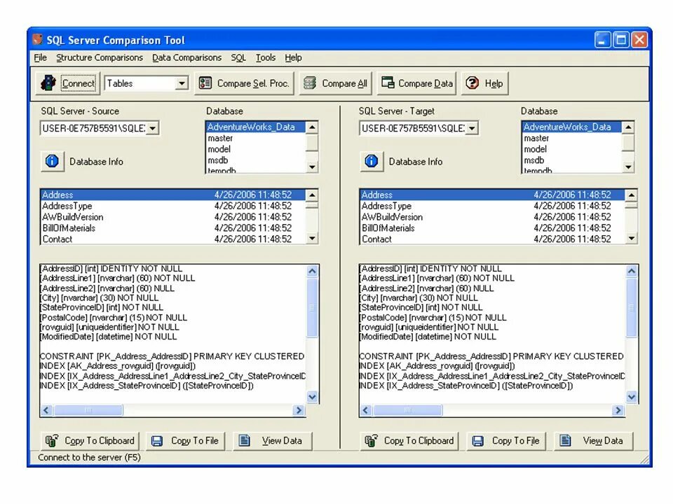Open the SQL menu
This screenshot has width=673, height=504.
[x=238, y=57]
